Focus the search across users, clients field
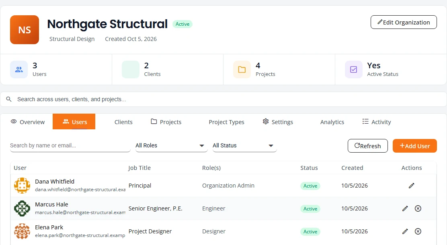 [x=223, y=99]
